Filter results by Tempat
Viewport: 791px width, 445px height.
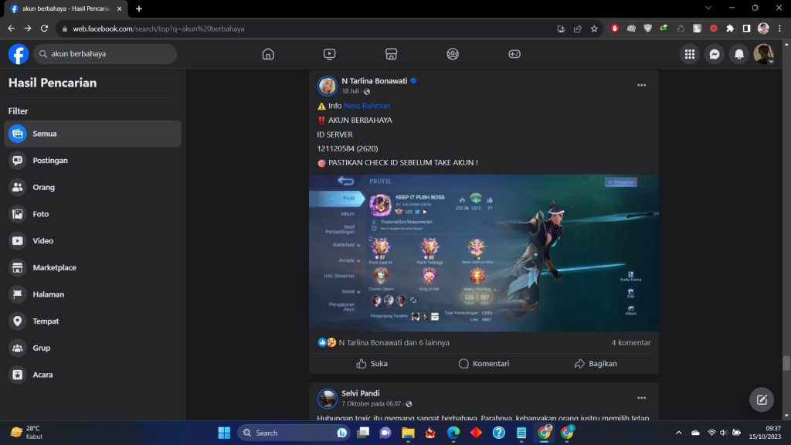point(93,321)
